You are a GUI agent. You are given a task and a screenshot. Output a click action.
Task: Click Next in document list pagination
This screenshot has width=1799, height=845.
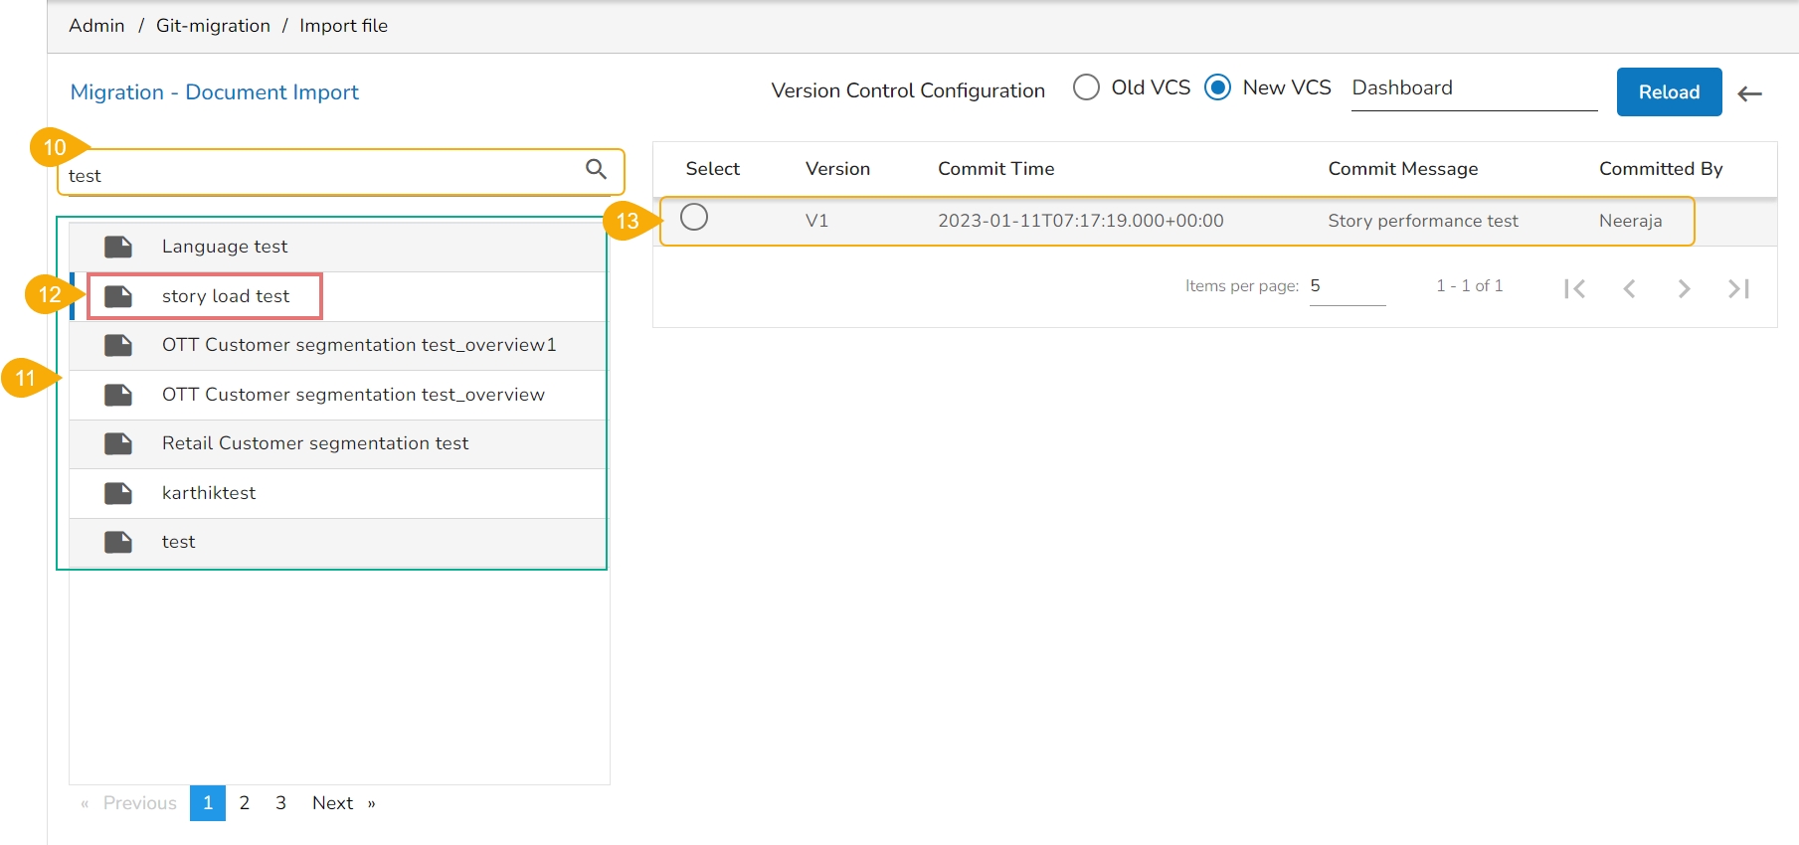[x=333, y=803]
